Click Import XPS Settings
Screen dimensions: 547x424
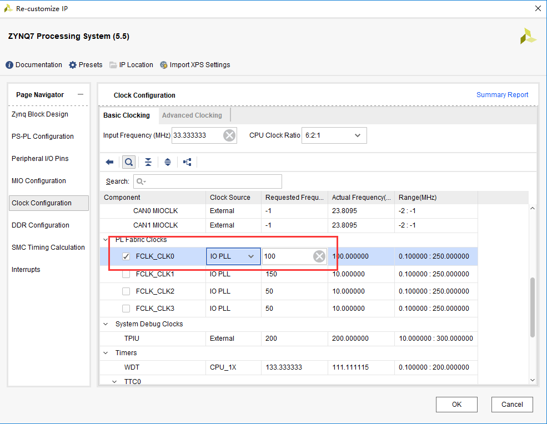(195, 65)
